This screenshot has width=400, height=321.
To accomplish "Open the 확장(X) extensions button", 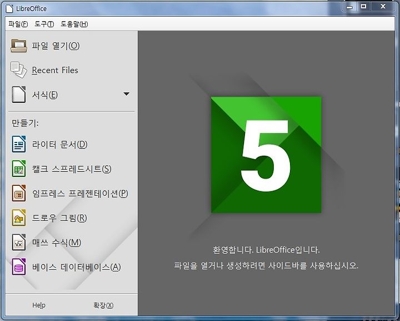I will 103,305.
